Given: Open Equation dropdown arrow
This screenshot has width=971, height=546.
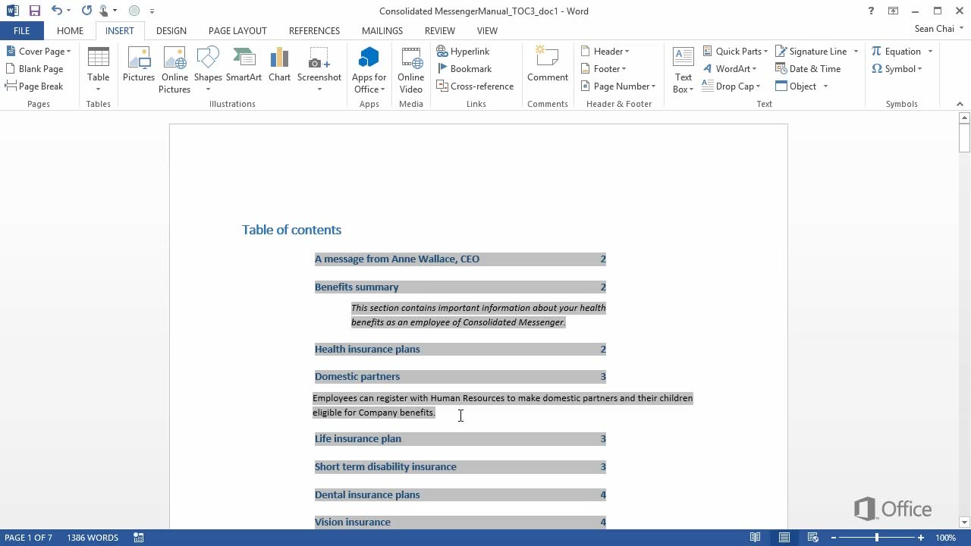Looking at the screenshot, I should tap(930, 51).
